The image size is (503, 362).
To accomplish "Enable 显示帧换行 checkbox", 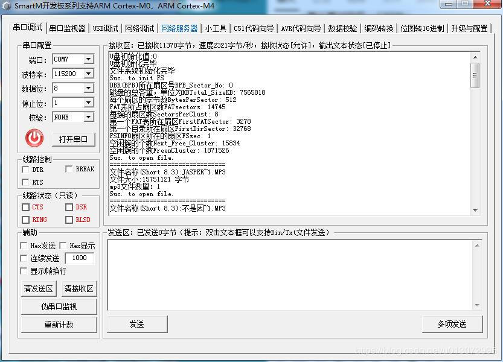I will (x=24, y=271).
